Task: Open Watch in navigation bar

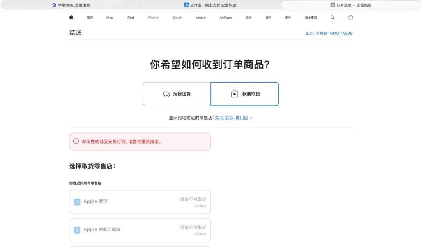Action: [x=177, y=18]
